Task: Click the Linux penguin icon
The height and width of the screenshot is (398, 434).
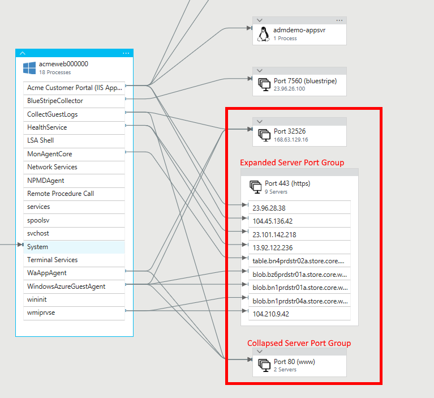Action: [264, 34]
